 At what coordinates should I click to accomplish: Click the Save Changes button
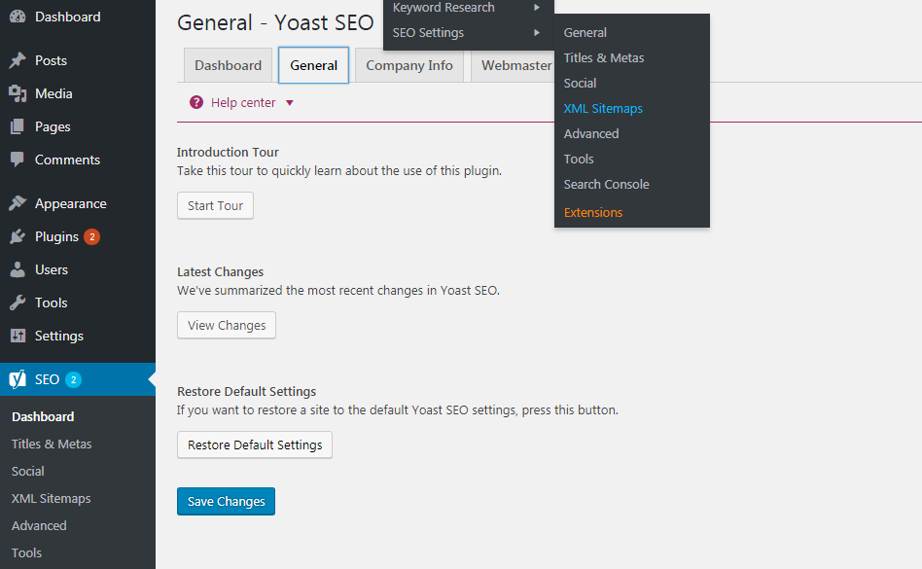(x=226, y=502)
